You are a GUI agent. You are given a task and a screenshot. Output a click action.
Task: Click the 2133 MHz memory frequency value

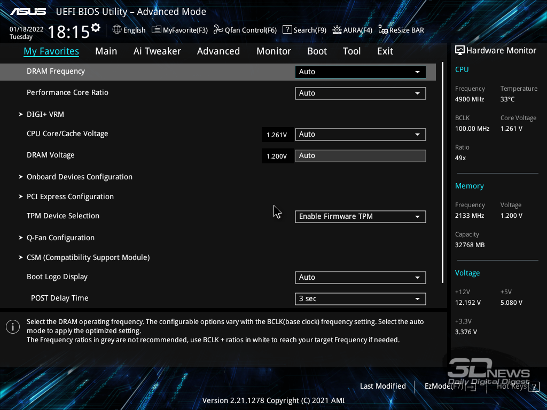(470, 216)
